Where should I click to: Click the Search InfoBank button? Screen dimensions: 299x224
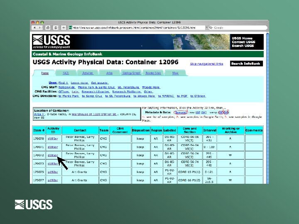point(246,63)
